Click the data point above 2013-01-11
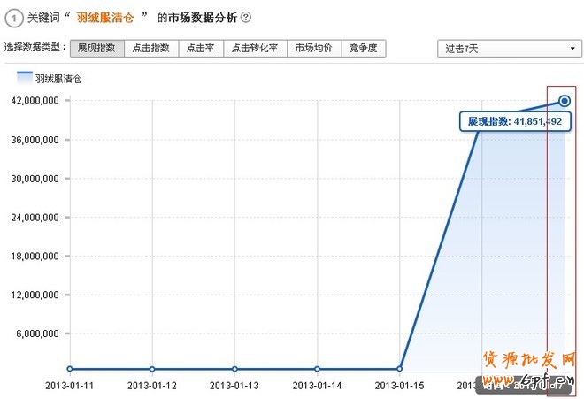 tap(70, 369)
